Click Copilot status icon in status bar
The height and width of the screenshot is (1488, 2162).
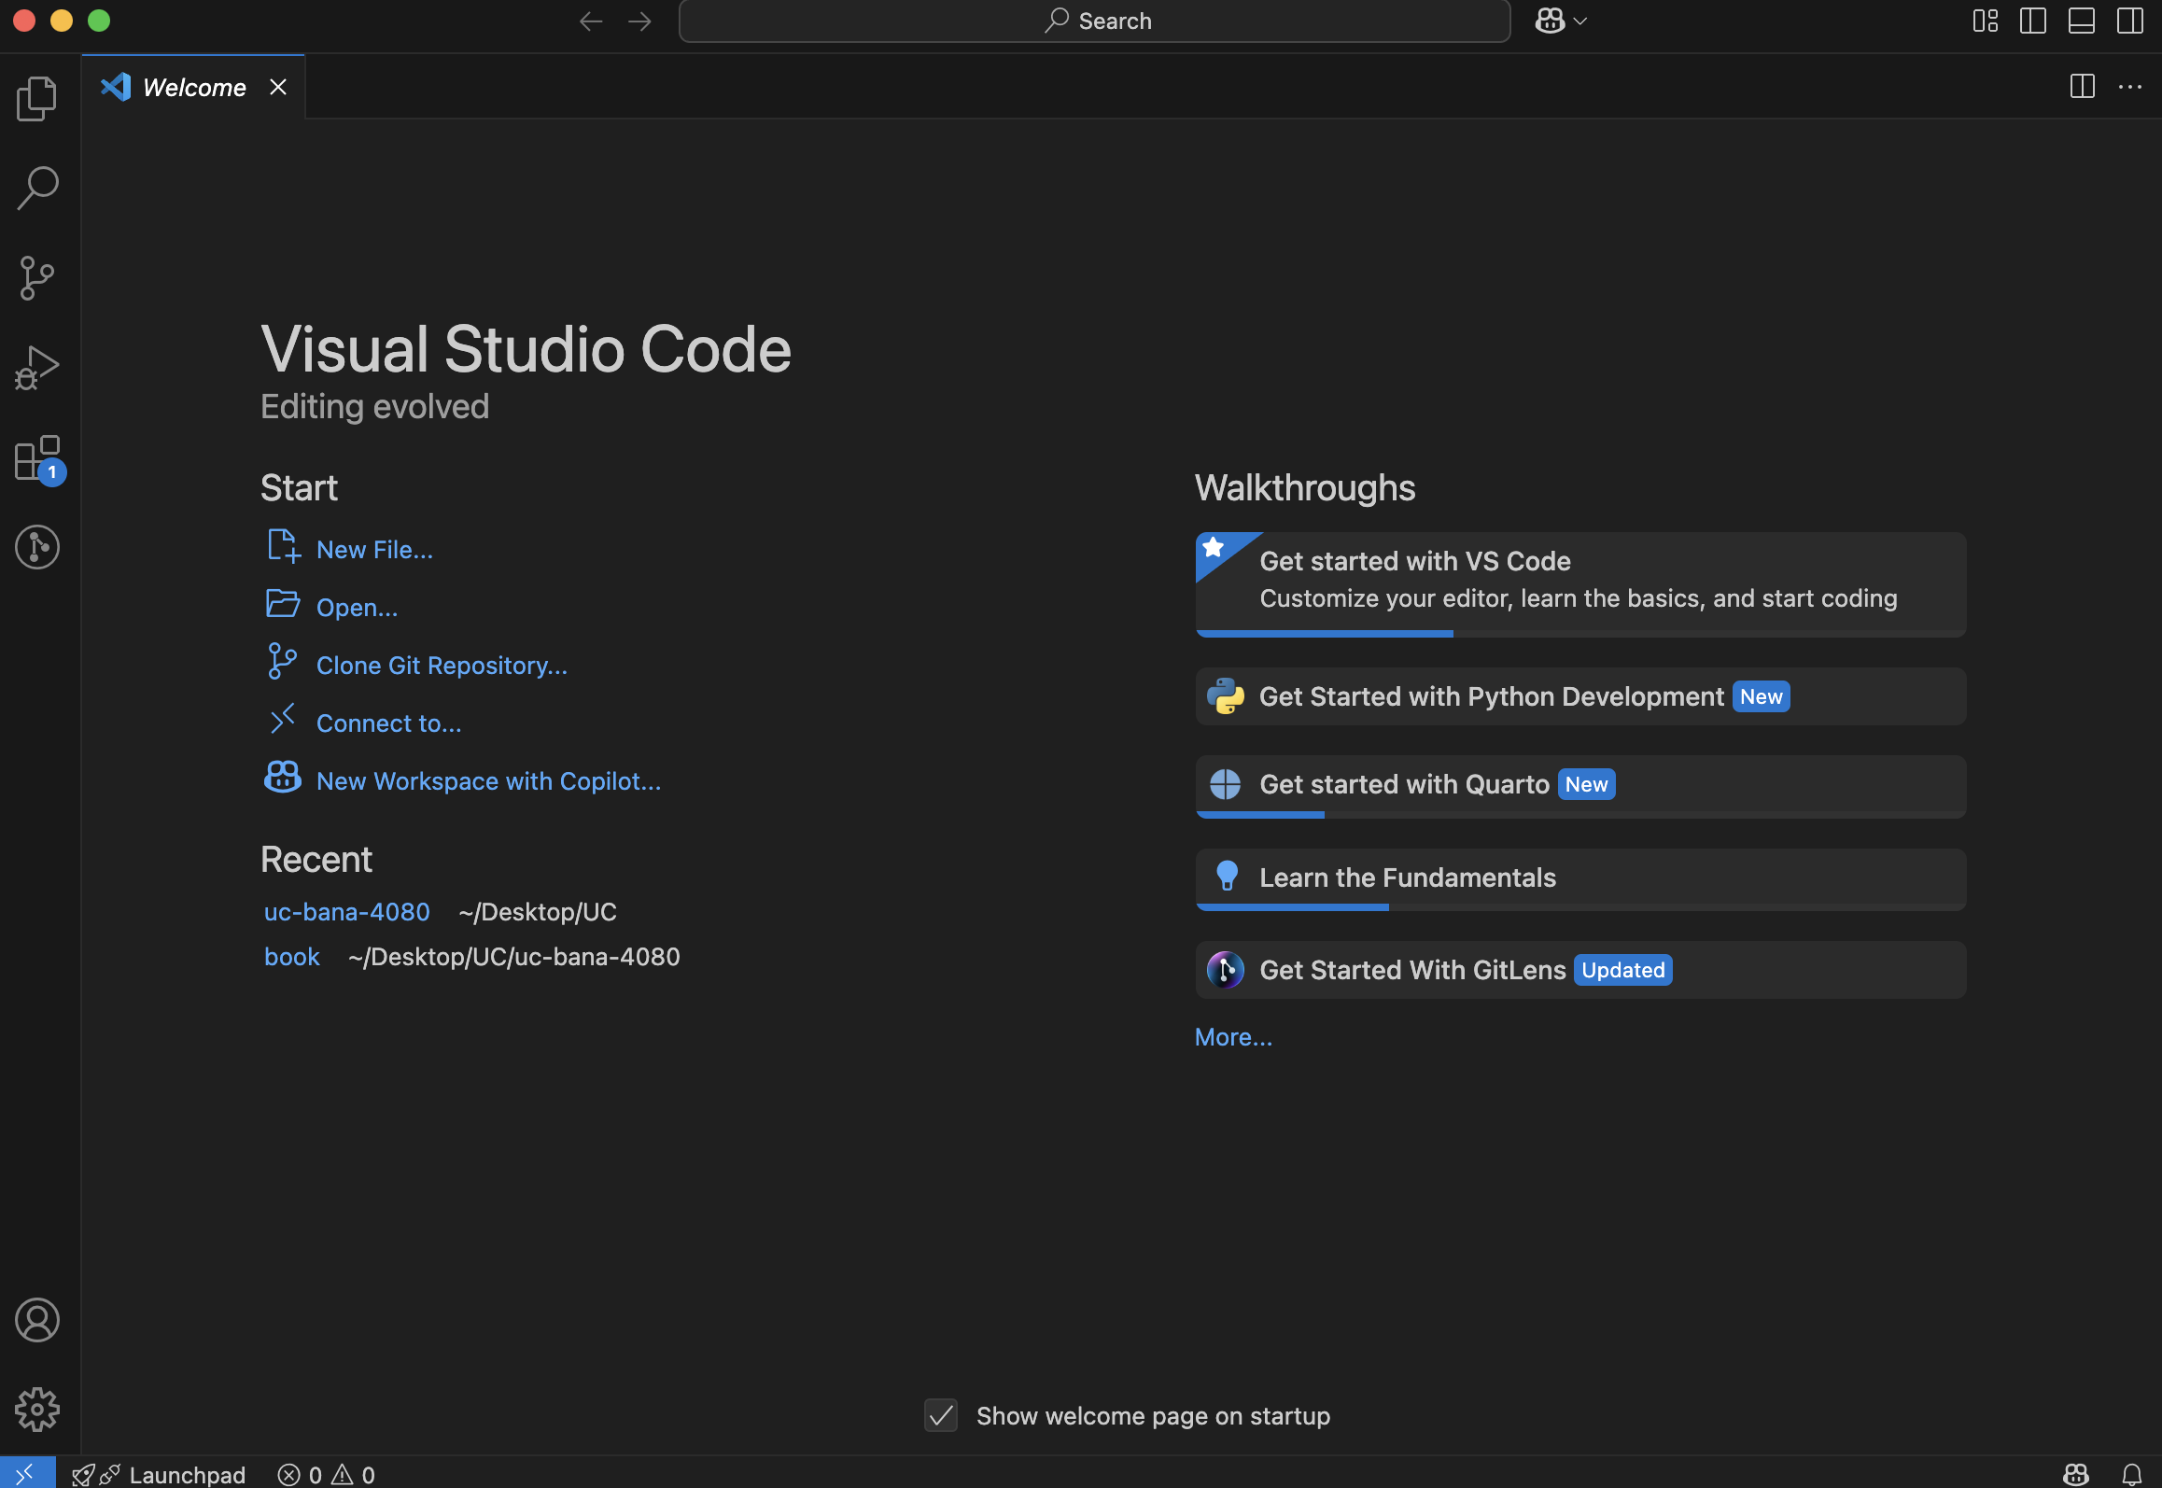(x=2076, y=1474)
